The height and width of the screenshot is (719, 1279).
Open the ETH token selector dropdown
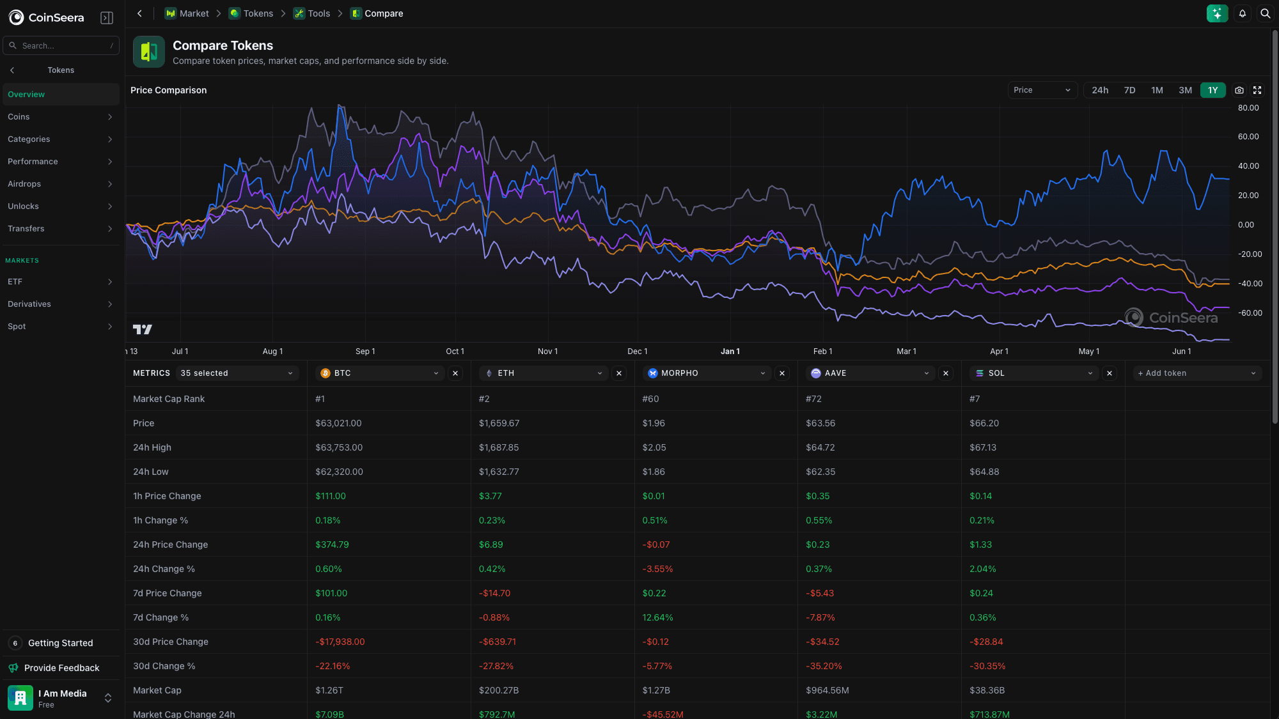click(x=544, y=373)
